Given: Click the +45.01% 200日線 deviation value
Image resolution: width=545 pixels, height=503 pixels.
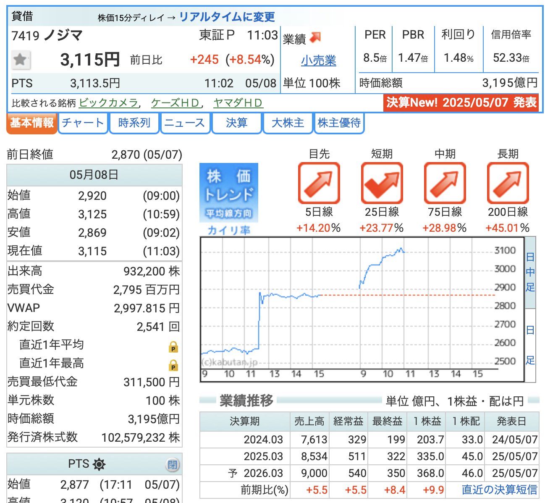Looking at the screenshot, I should (508, 228).
